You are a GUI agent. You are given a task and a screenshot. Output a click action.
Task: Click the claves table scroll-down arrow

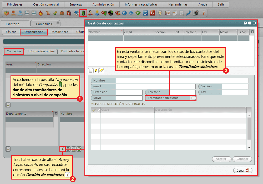tap(249, 148)
